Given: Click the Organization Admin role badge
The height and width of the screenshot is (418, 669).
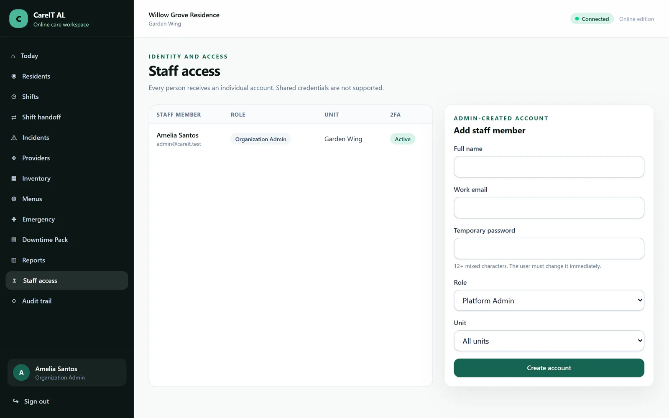Looking at the screenshot, I should 260,139.
